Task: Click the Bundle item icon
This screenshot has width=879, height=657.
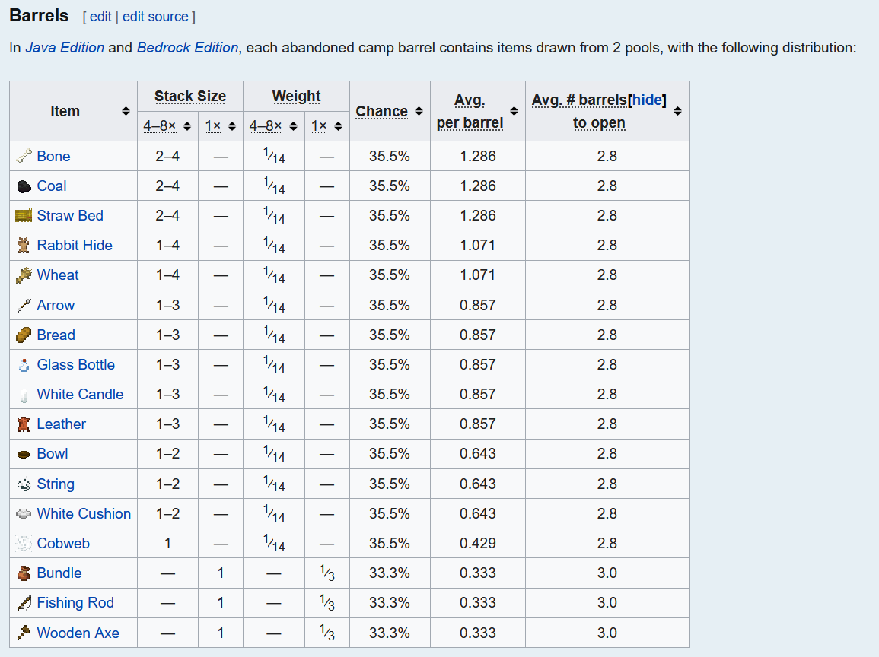Action: click(24, 573)
